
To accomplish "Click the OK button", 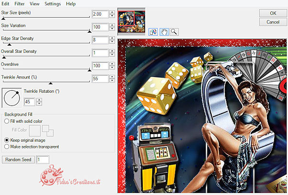I will [x=273, y=13].
